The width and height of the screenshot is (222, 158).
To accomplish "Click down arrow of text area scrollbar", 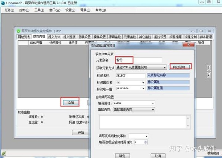I will click(x=188, y=126).
